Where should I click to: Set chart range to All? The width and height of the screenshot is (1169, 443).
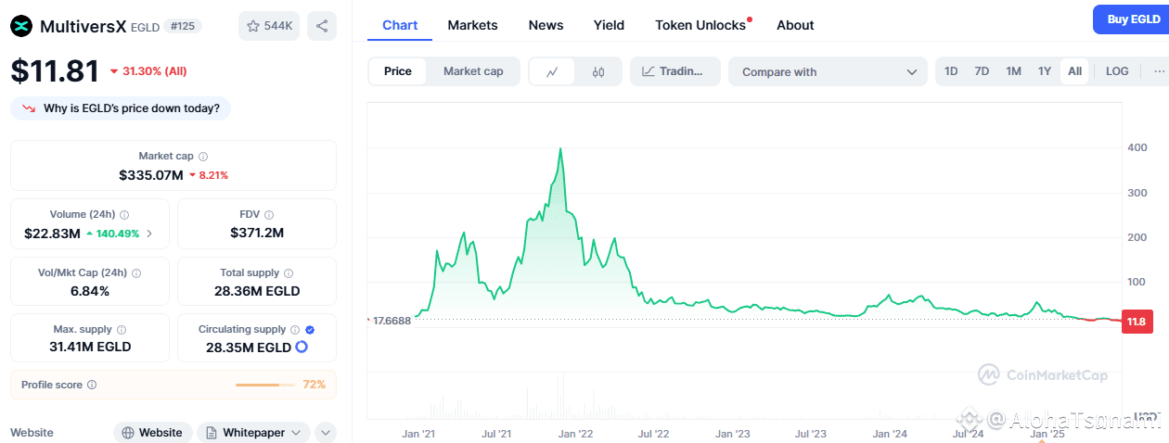[1074, 71]
